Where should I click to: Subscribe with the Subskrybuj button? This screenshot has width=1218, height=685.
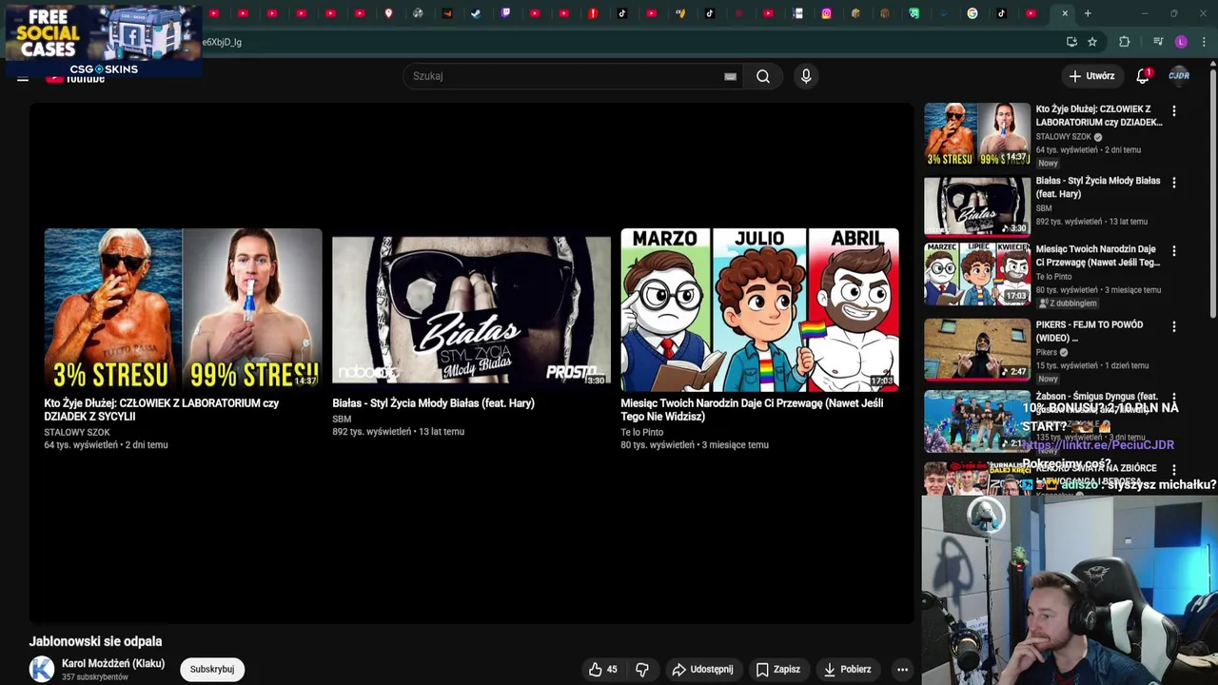point(212,669)
